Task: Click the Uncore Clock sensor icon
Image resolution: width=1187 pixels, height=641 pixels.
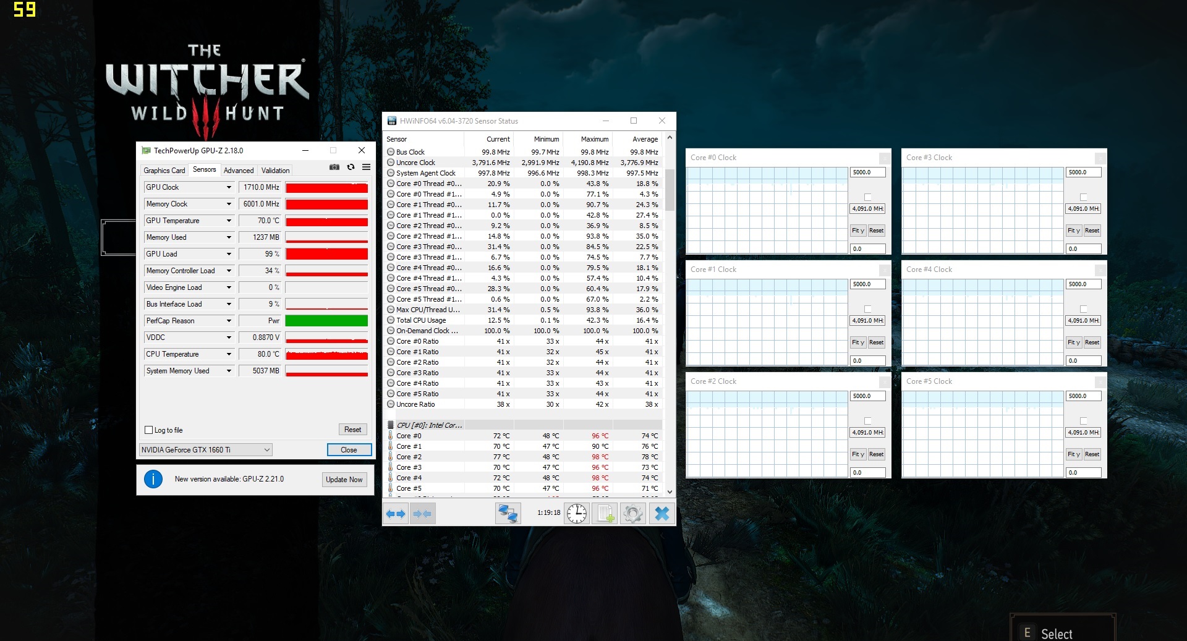Action: 391,163
